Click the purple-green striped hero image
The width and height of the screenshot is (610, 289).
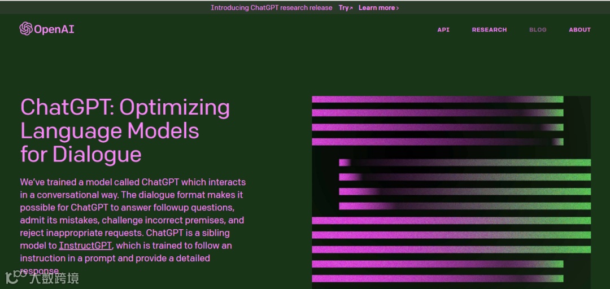click(x=451, y=192)
